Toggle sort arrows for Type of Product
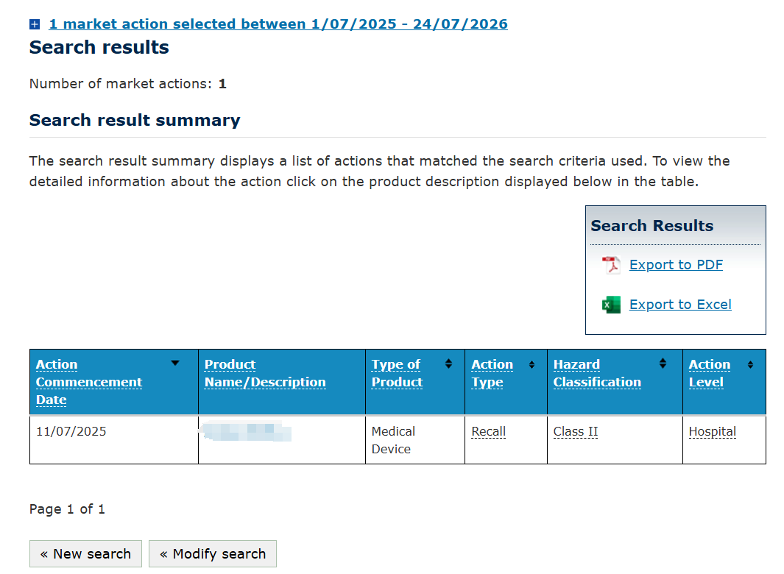The height and width of the screenshot is (574, 784). click(448, 364)
